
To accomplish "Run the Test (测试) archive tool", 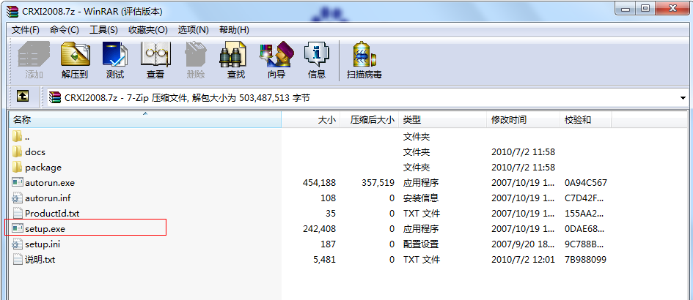I will (x=115, y=61).
